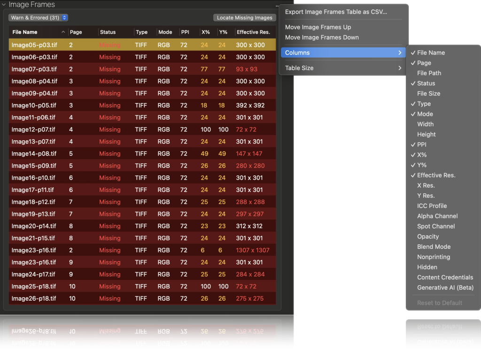The height and width of the screenshot is (350, 481).
Task: Open the Table Size submenu
Action: [343, 68]
